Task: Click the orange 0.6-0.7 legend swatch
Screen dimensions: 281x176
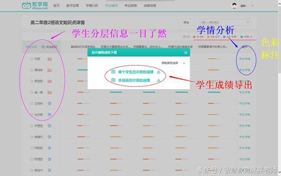Action: (208, 37)
